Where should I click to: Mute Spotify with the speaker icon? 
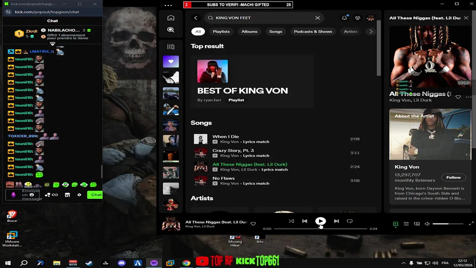point(427,224)
